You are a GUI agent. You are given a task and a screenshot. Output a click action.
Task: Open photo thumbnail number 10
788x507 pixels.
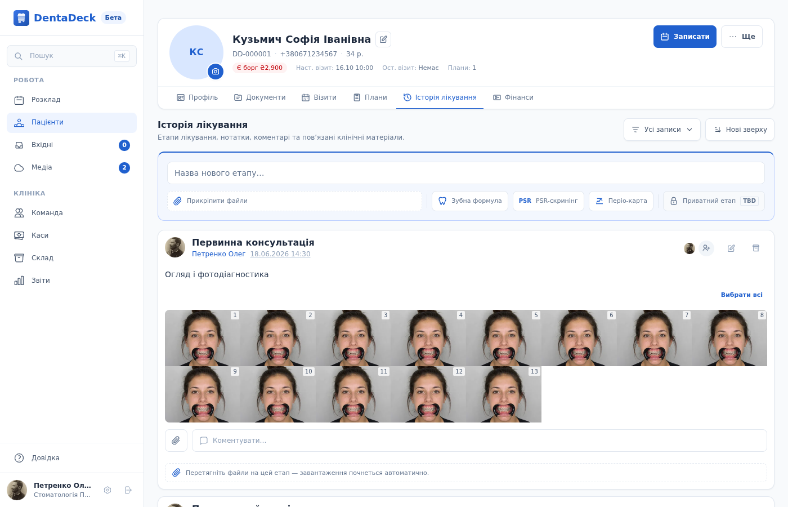click(x=278, y=394)
